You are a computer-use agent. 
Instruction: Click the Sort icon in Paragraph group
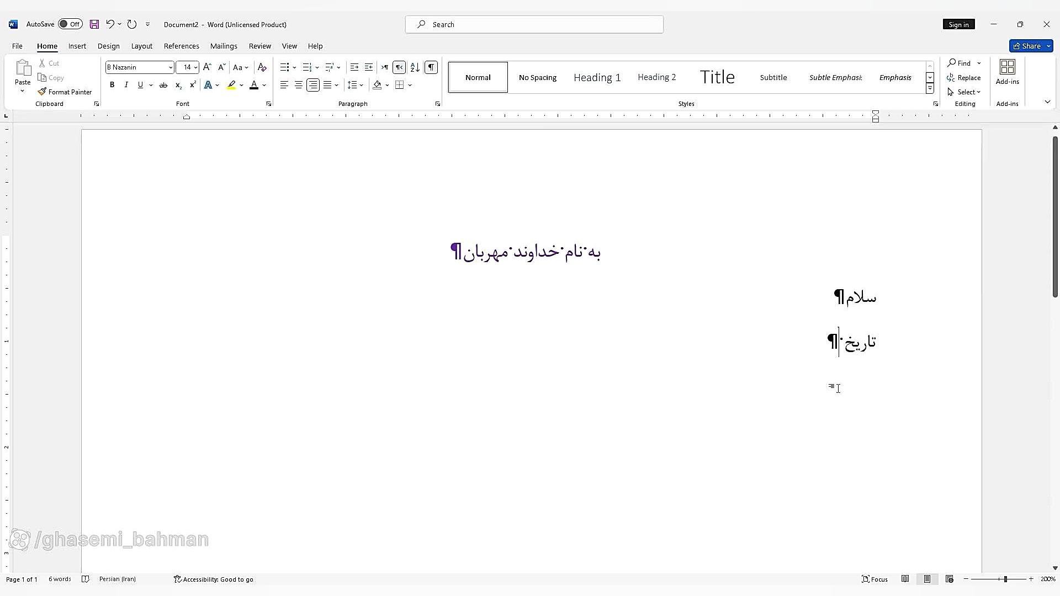(415, 67)
